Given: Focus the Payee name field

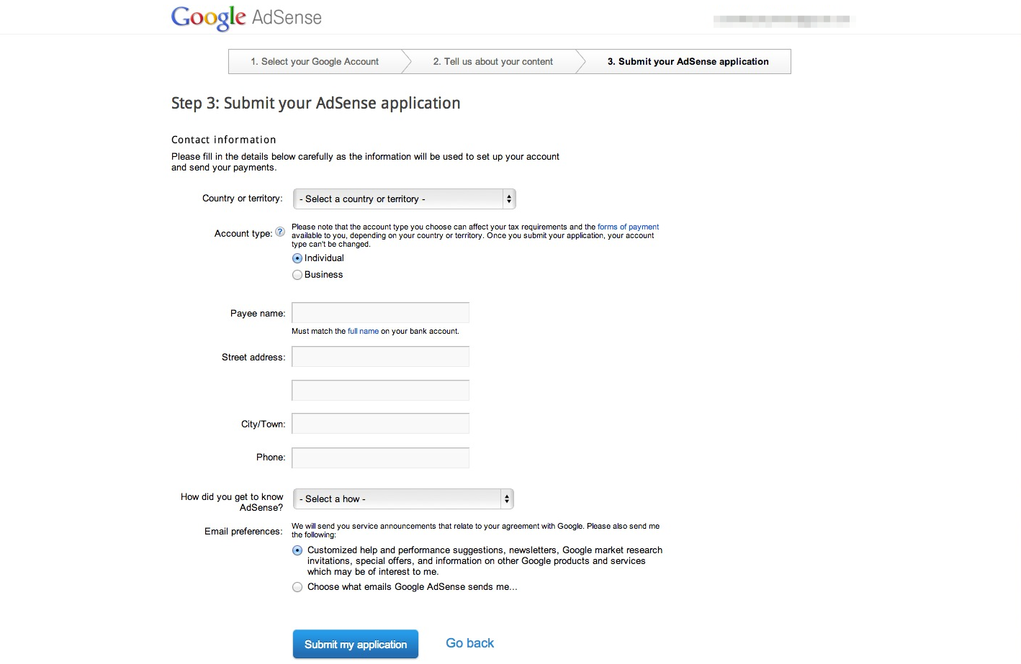Looking at the screenshot, I should 380,313.
